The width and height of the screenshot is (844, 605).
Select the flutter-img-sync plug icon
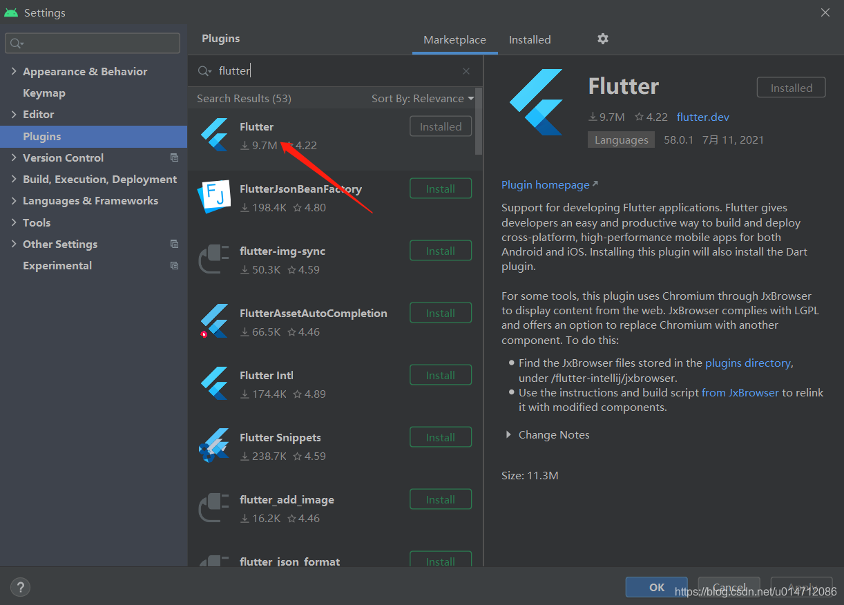(x=213, y=259)
